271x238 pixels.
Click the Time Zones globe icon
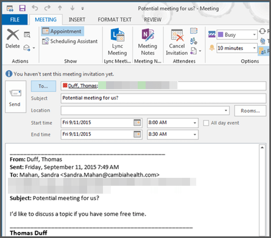point(263,41)
